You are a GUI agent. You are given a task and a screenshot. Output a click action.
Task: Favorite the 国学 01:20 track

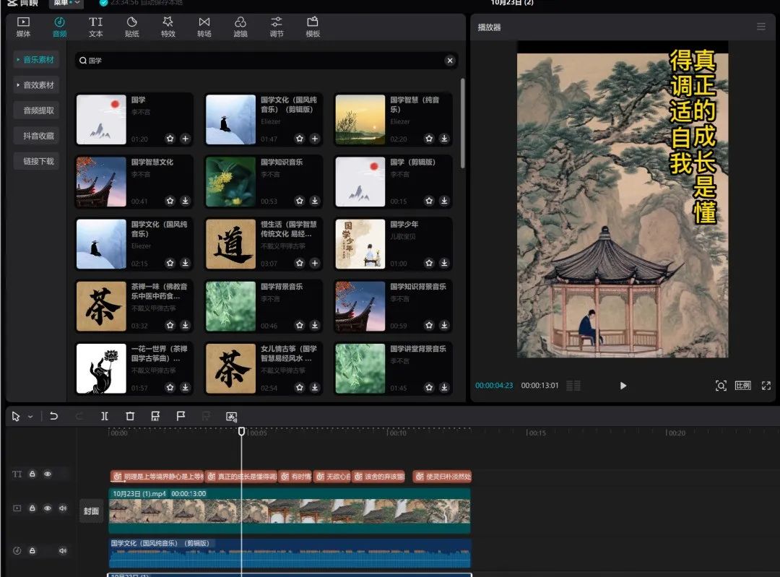[170, 139]
